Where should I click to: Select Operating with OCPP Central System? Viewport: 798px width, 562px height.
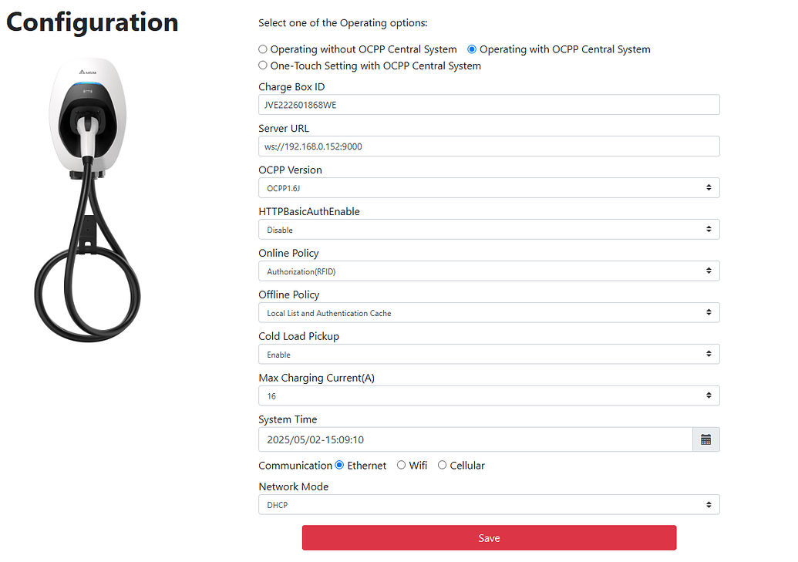473,49
